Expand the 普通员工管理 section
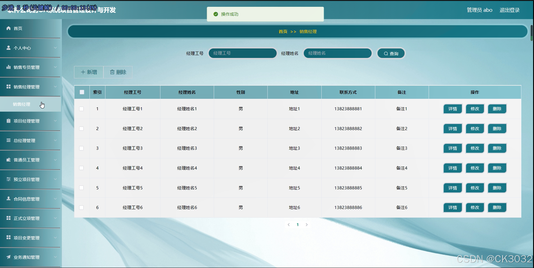 coord(55,160)
